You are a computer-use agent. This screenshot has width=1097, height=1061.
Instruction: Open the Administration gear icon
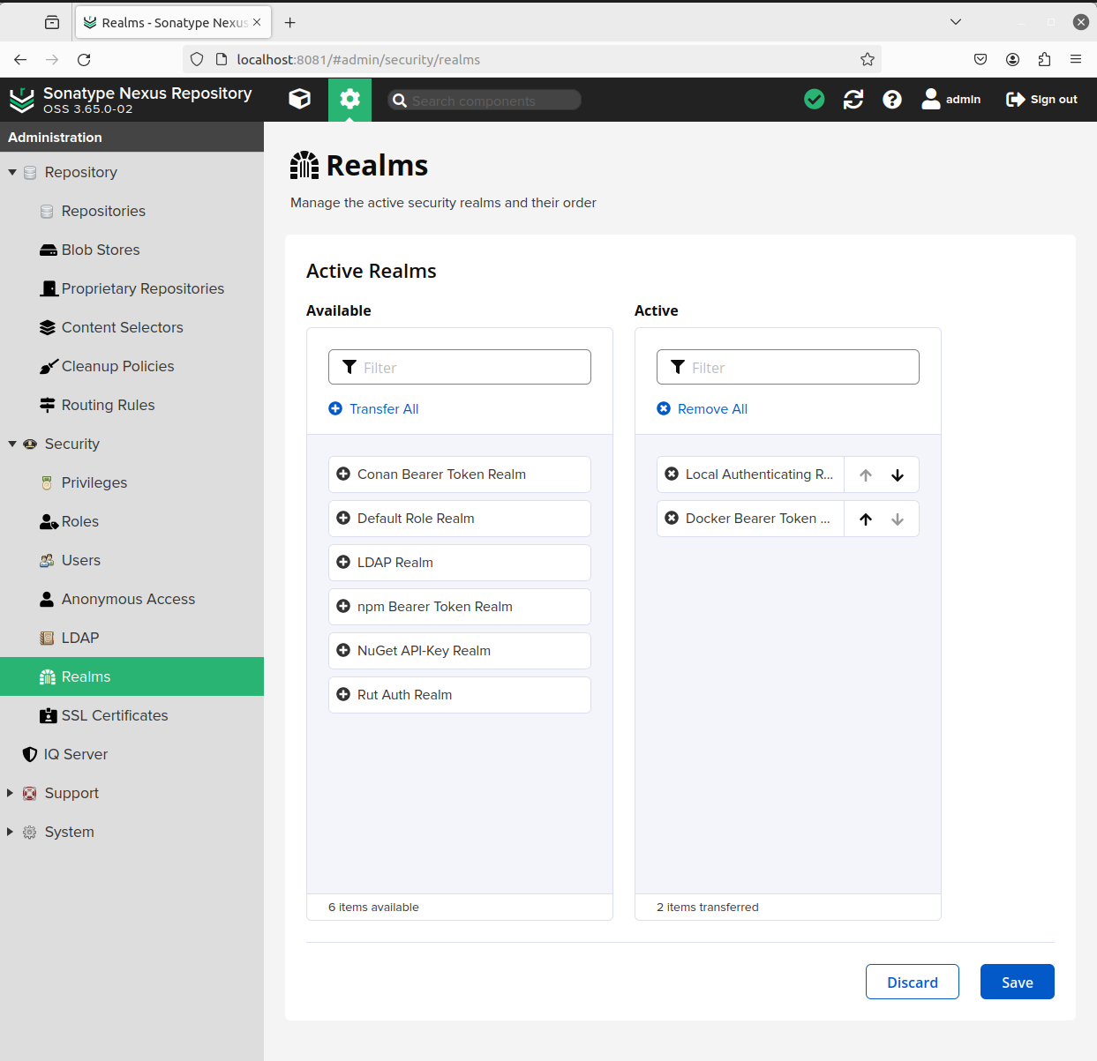click(x=350, y=99)
